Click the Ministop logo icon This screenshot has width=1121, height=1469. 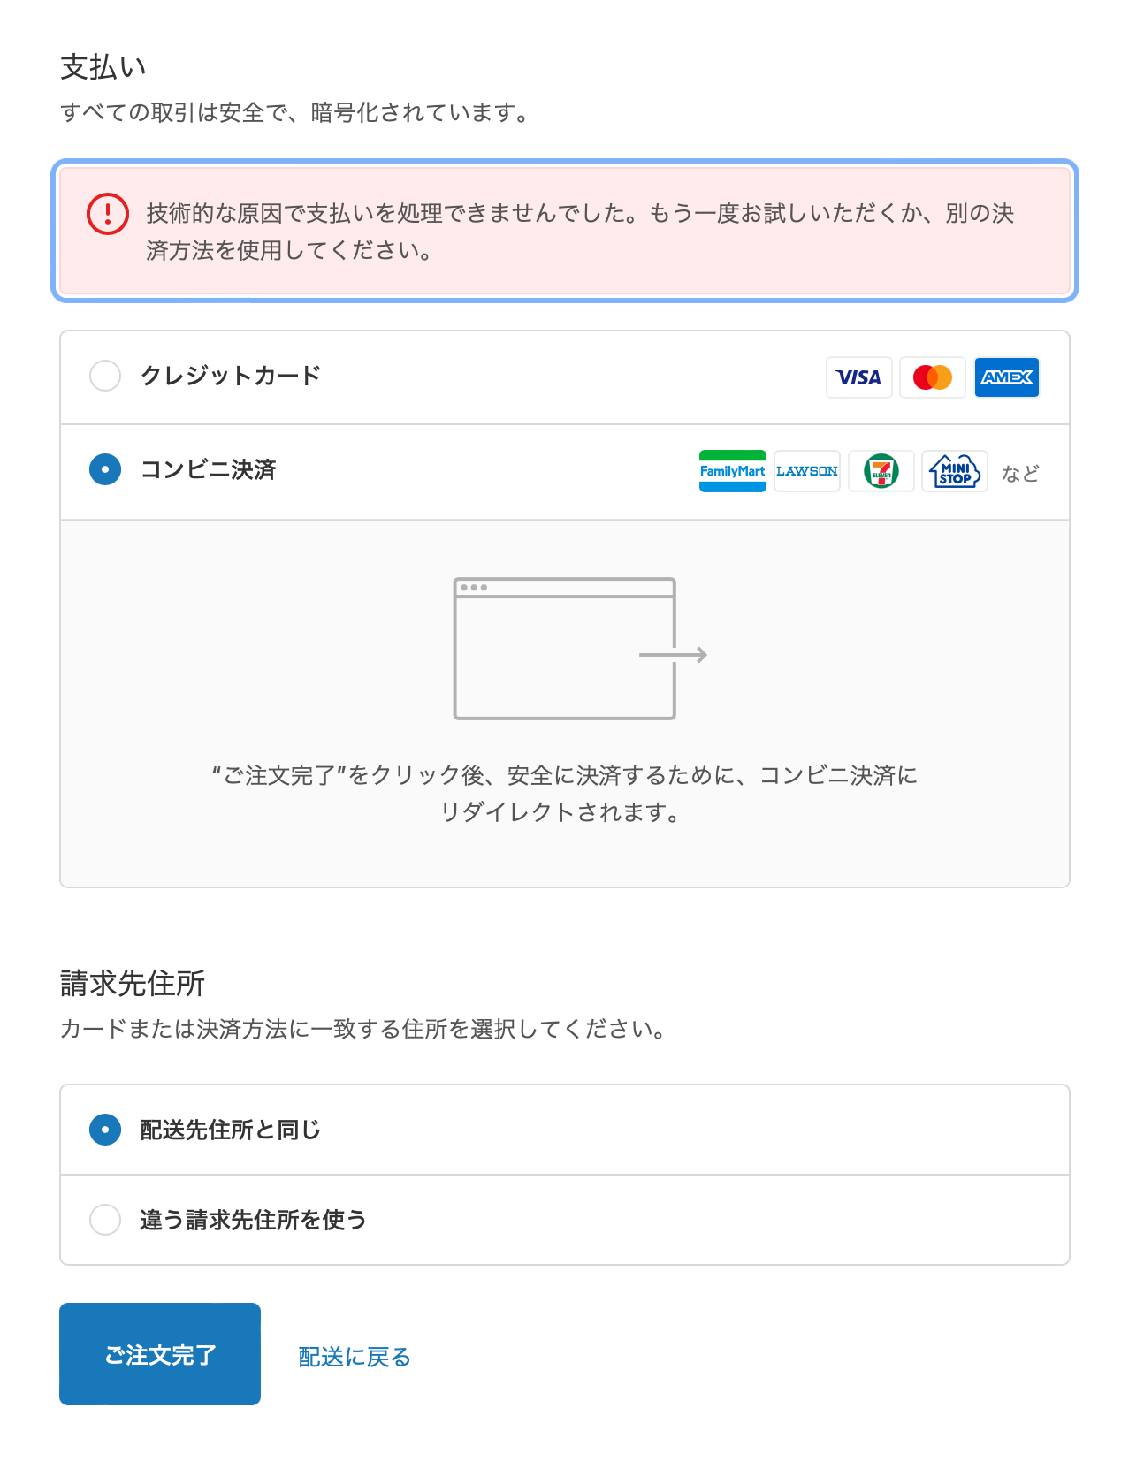coord(954,471)
